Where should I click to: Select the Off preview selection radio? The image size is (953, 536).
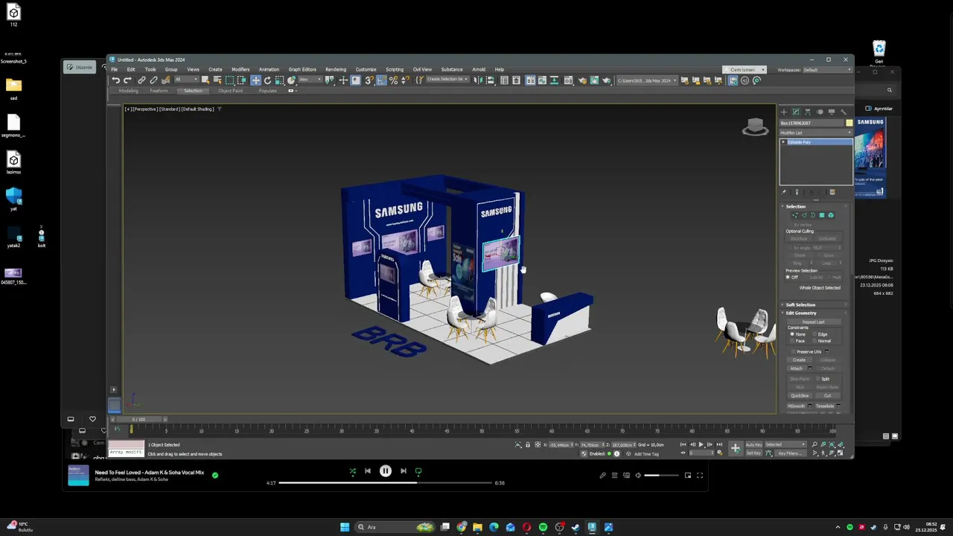click(788, 278)
